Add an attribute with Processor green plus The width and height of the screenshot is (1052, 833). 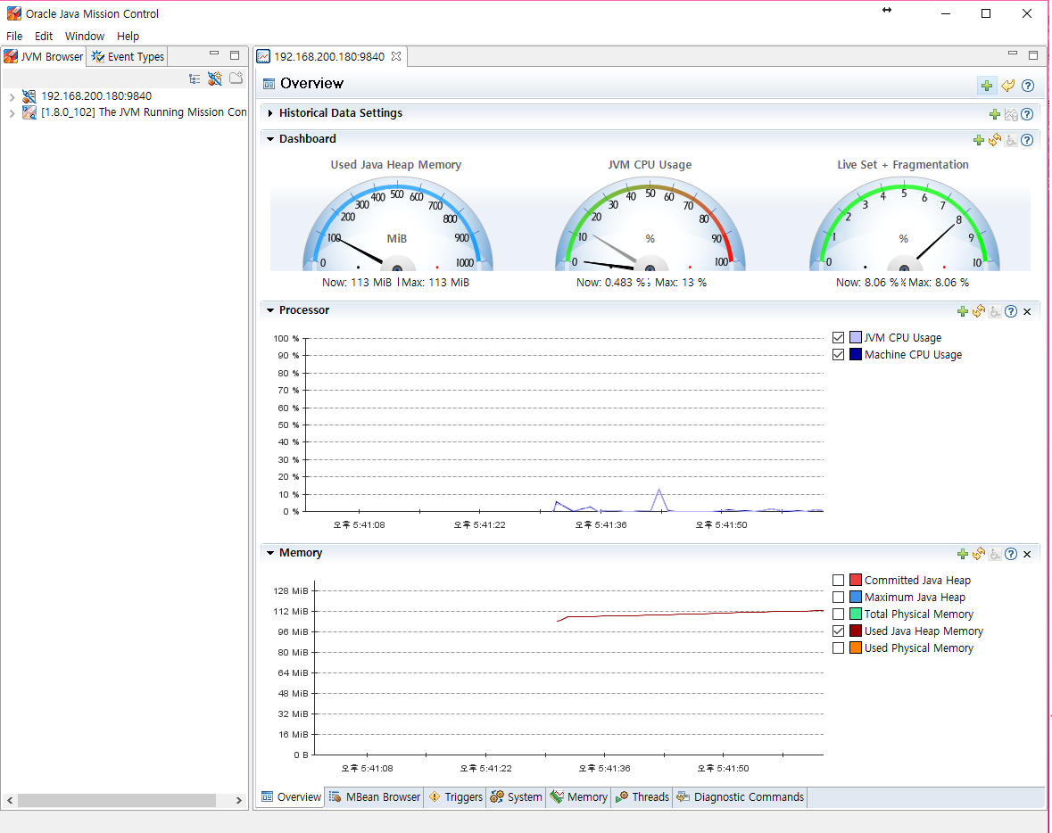[x=963, y=311]
